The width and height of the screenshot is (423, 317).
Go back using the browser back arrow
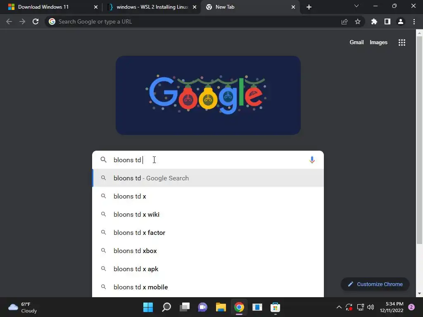[9, 21]
